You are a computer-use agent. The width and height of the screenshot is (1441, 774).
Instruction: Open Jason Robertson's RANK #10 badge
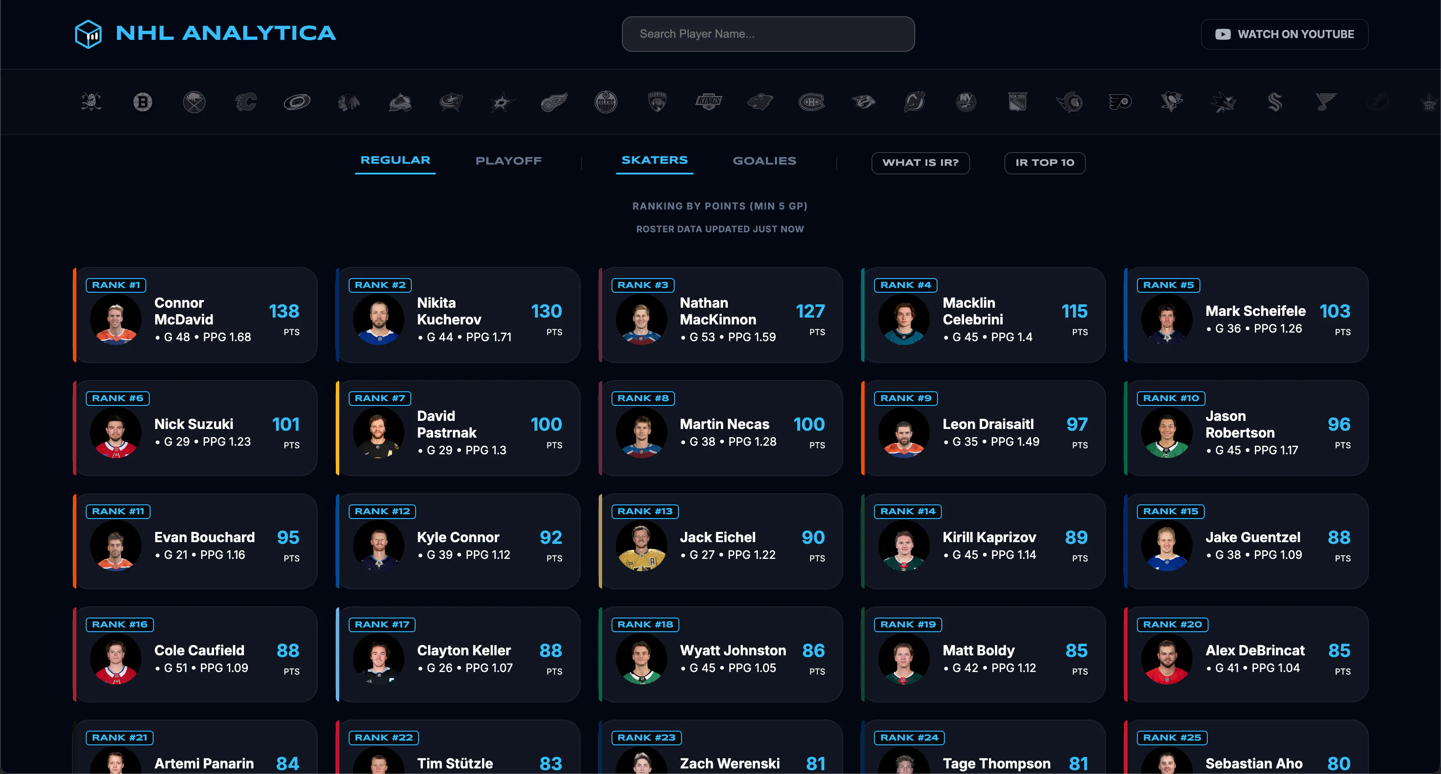[1171, 399]
